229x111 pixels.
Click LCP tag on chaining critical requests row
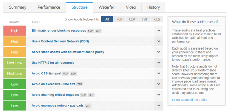tap(91, 95)
